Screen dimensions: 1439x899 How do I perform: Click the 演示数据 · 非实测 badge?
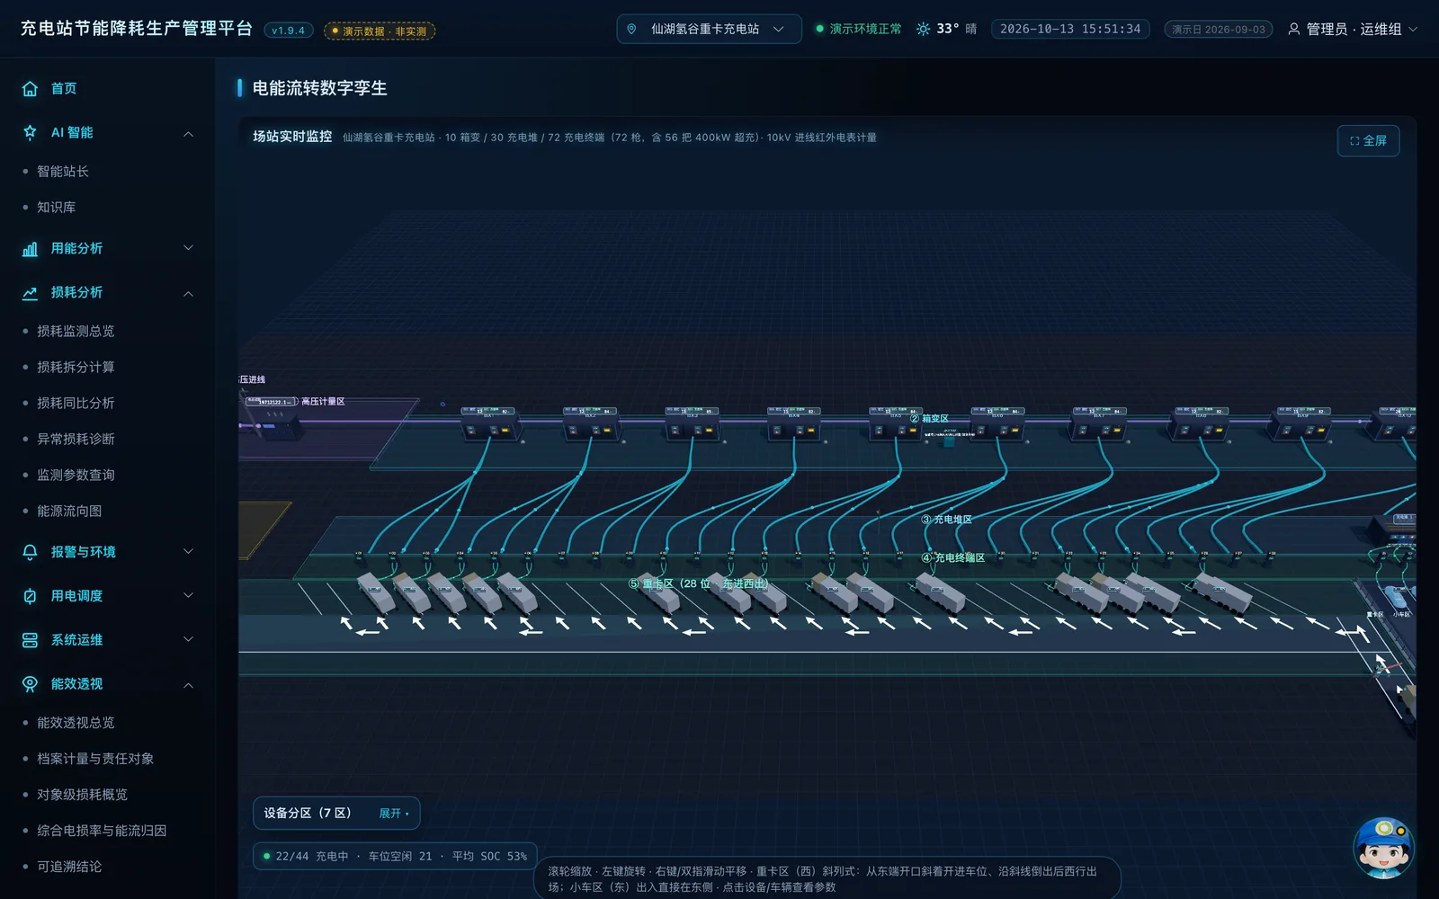[x=380, y=31]
